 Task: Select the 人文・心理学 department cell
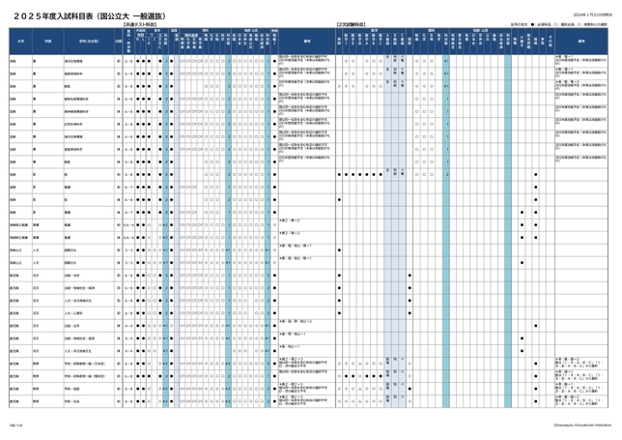[x=72, y=313]
